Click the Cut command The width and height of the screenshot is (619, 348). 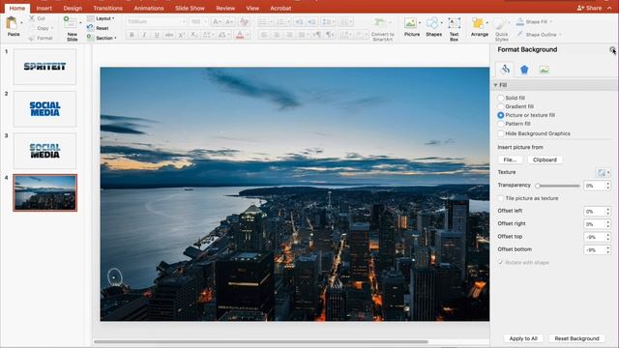pyautogui.click(x=38, y=18)
